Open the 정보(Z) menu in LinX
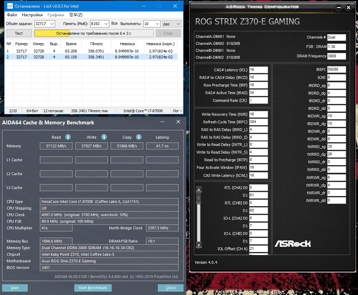The image size is (358, 295). pos(76,15)
